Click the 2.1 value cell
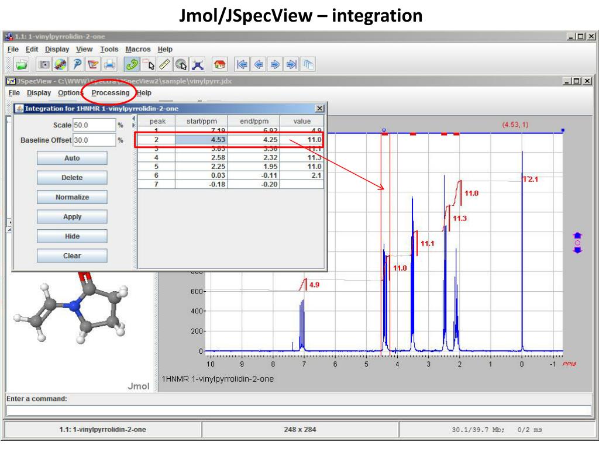Image resolution: width=599 pixels, height=449 pixels. (301, 175)
